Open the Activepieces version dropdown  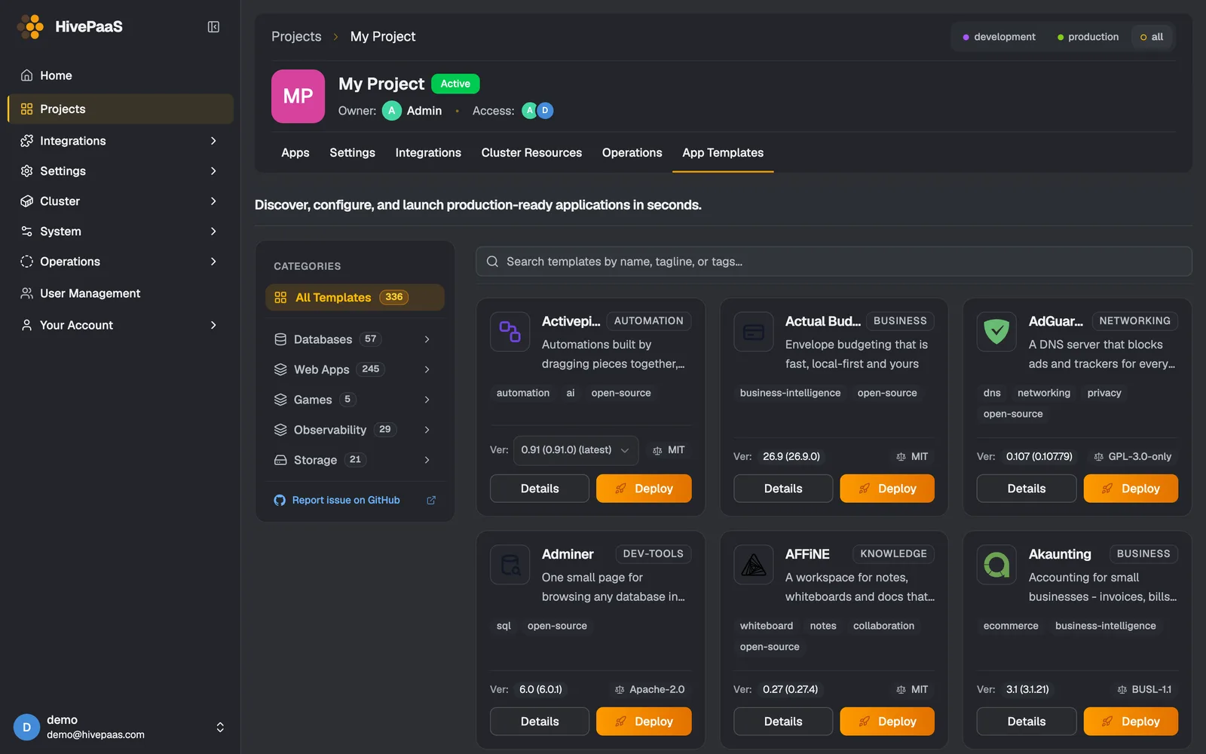click(576, 450)
